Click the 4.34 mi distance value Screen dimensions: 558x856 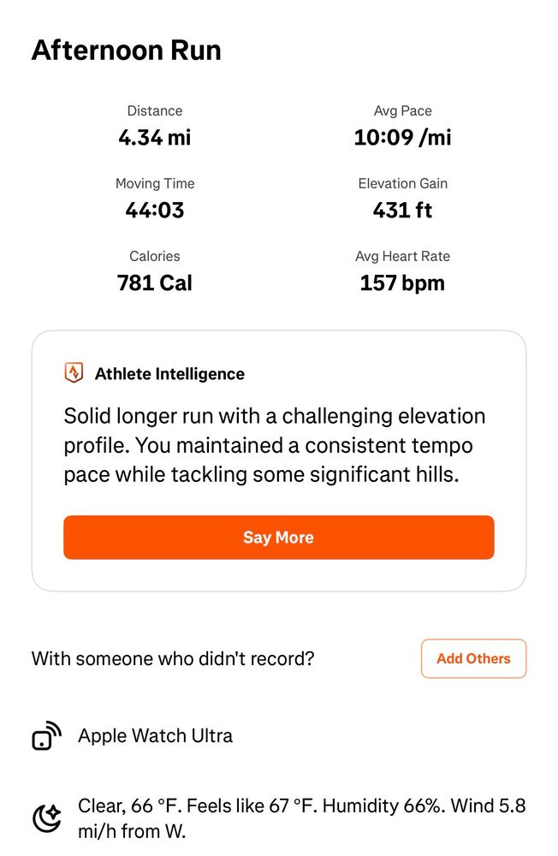tap(155, 137)
